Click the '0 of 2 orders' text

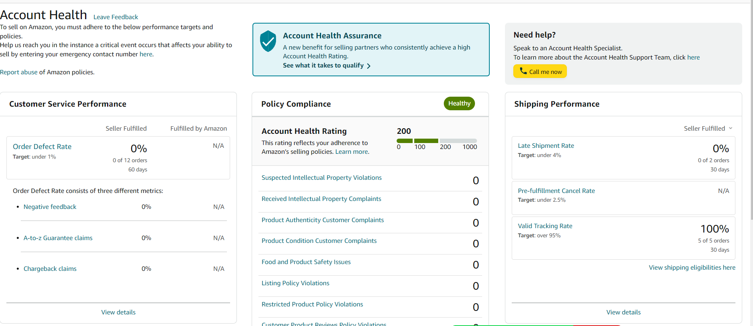[713, 160]
